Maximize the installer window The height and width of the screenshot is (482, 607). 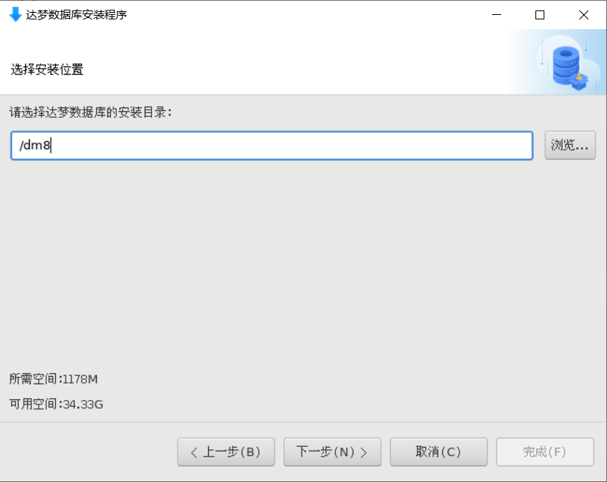click(540, 15)
